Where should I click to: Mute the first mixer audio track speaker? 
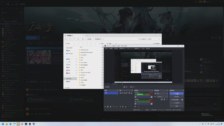(x=136, y=97)
